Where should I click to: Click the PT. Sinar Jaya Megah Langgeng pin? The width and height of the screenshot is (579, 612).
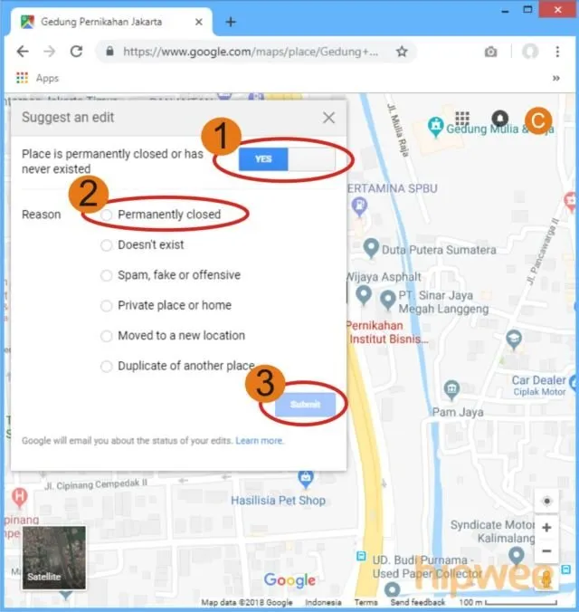tap(388, 300)
